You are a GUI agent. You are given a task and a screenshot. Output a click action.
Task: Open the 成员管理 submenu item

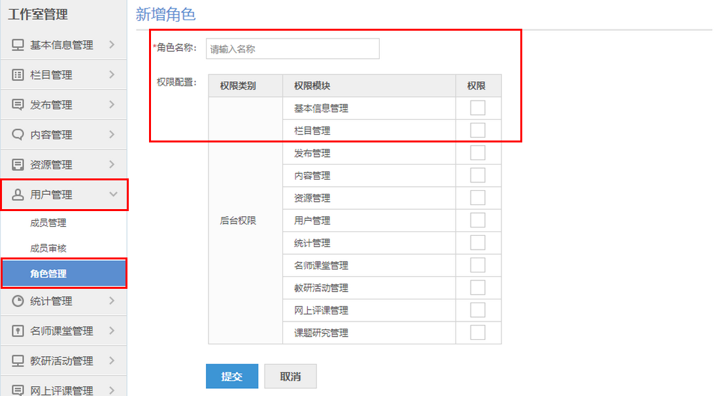[48, 223]
